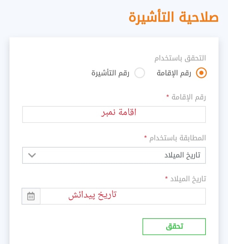Click the رقم الإقامة label beside the orange radio
Image resolution: width=228 pixels, height=244 pixels.
[x=174, y=73]
